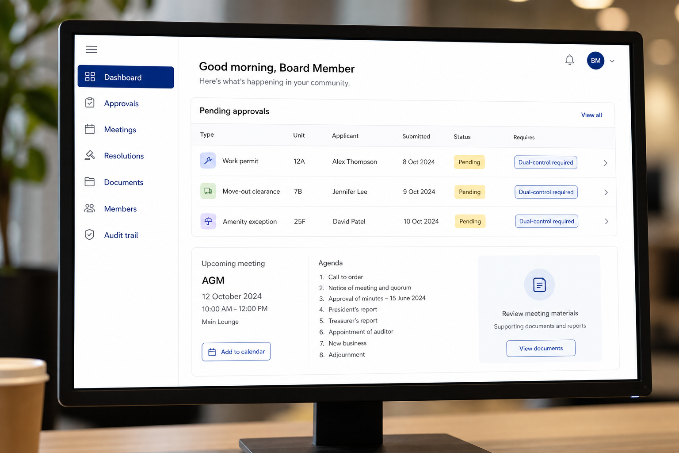
Task: Click the Work permit wrench icon
Action: point(208,160)
